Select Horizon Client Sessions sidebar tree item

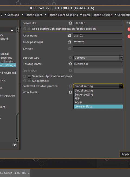click(6, 58)
